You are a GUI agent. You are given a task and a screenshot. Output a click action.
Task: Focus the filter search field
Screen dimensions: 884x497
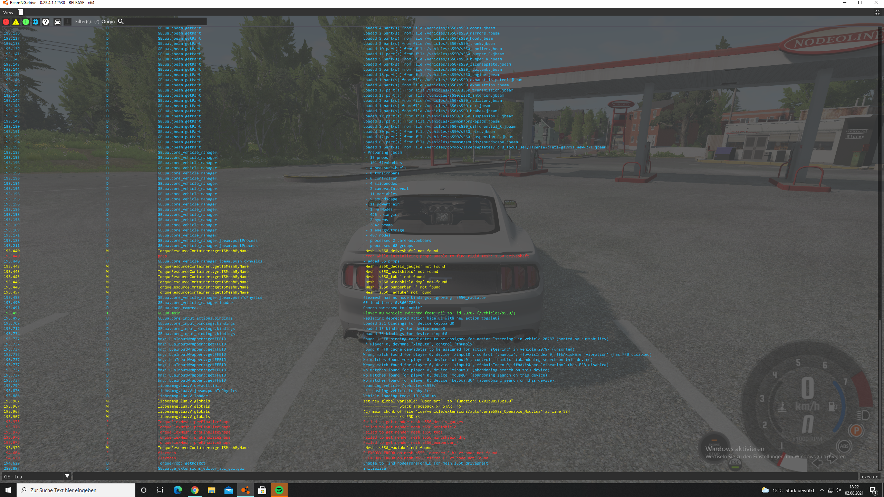(166, 21)
